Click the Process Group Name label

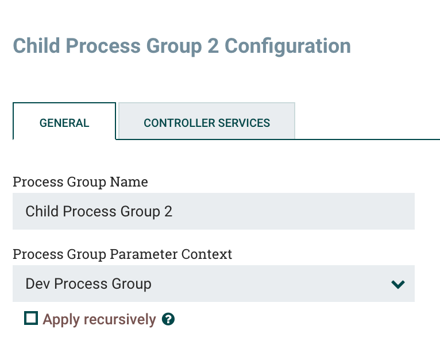pyautogui.click(x=80, y=182)
